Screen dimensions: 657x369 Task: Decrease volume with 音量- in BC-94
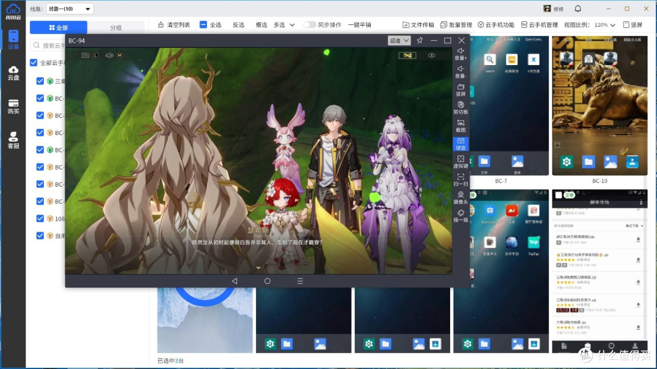tap(461, 72)
